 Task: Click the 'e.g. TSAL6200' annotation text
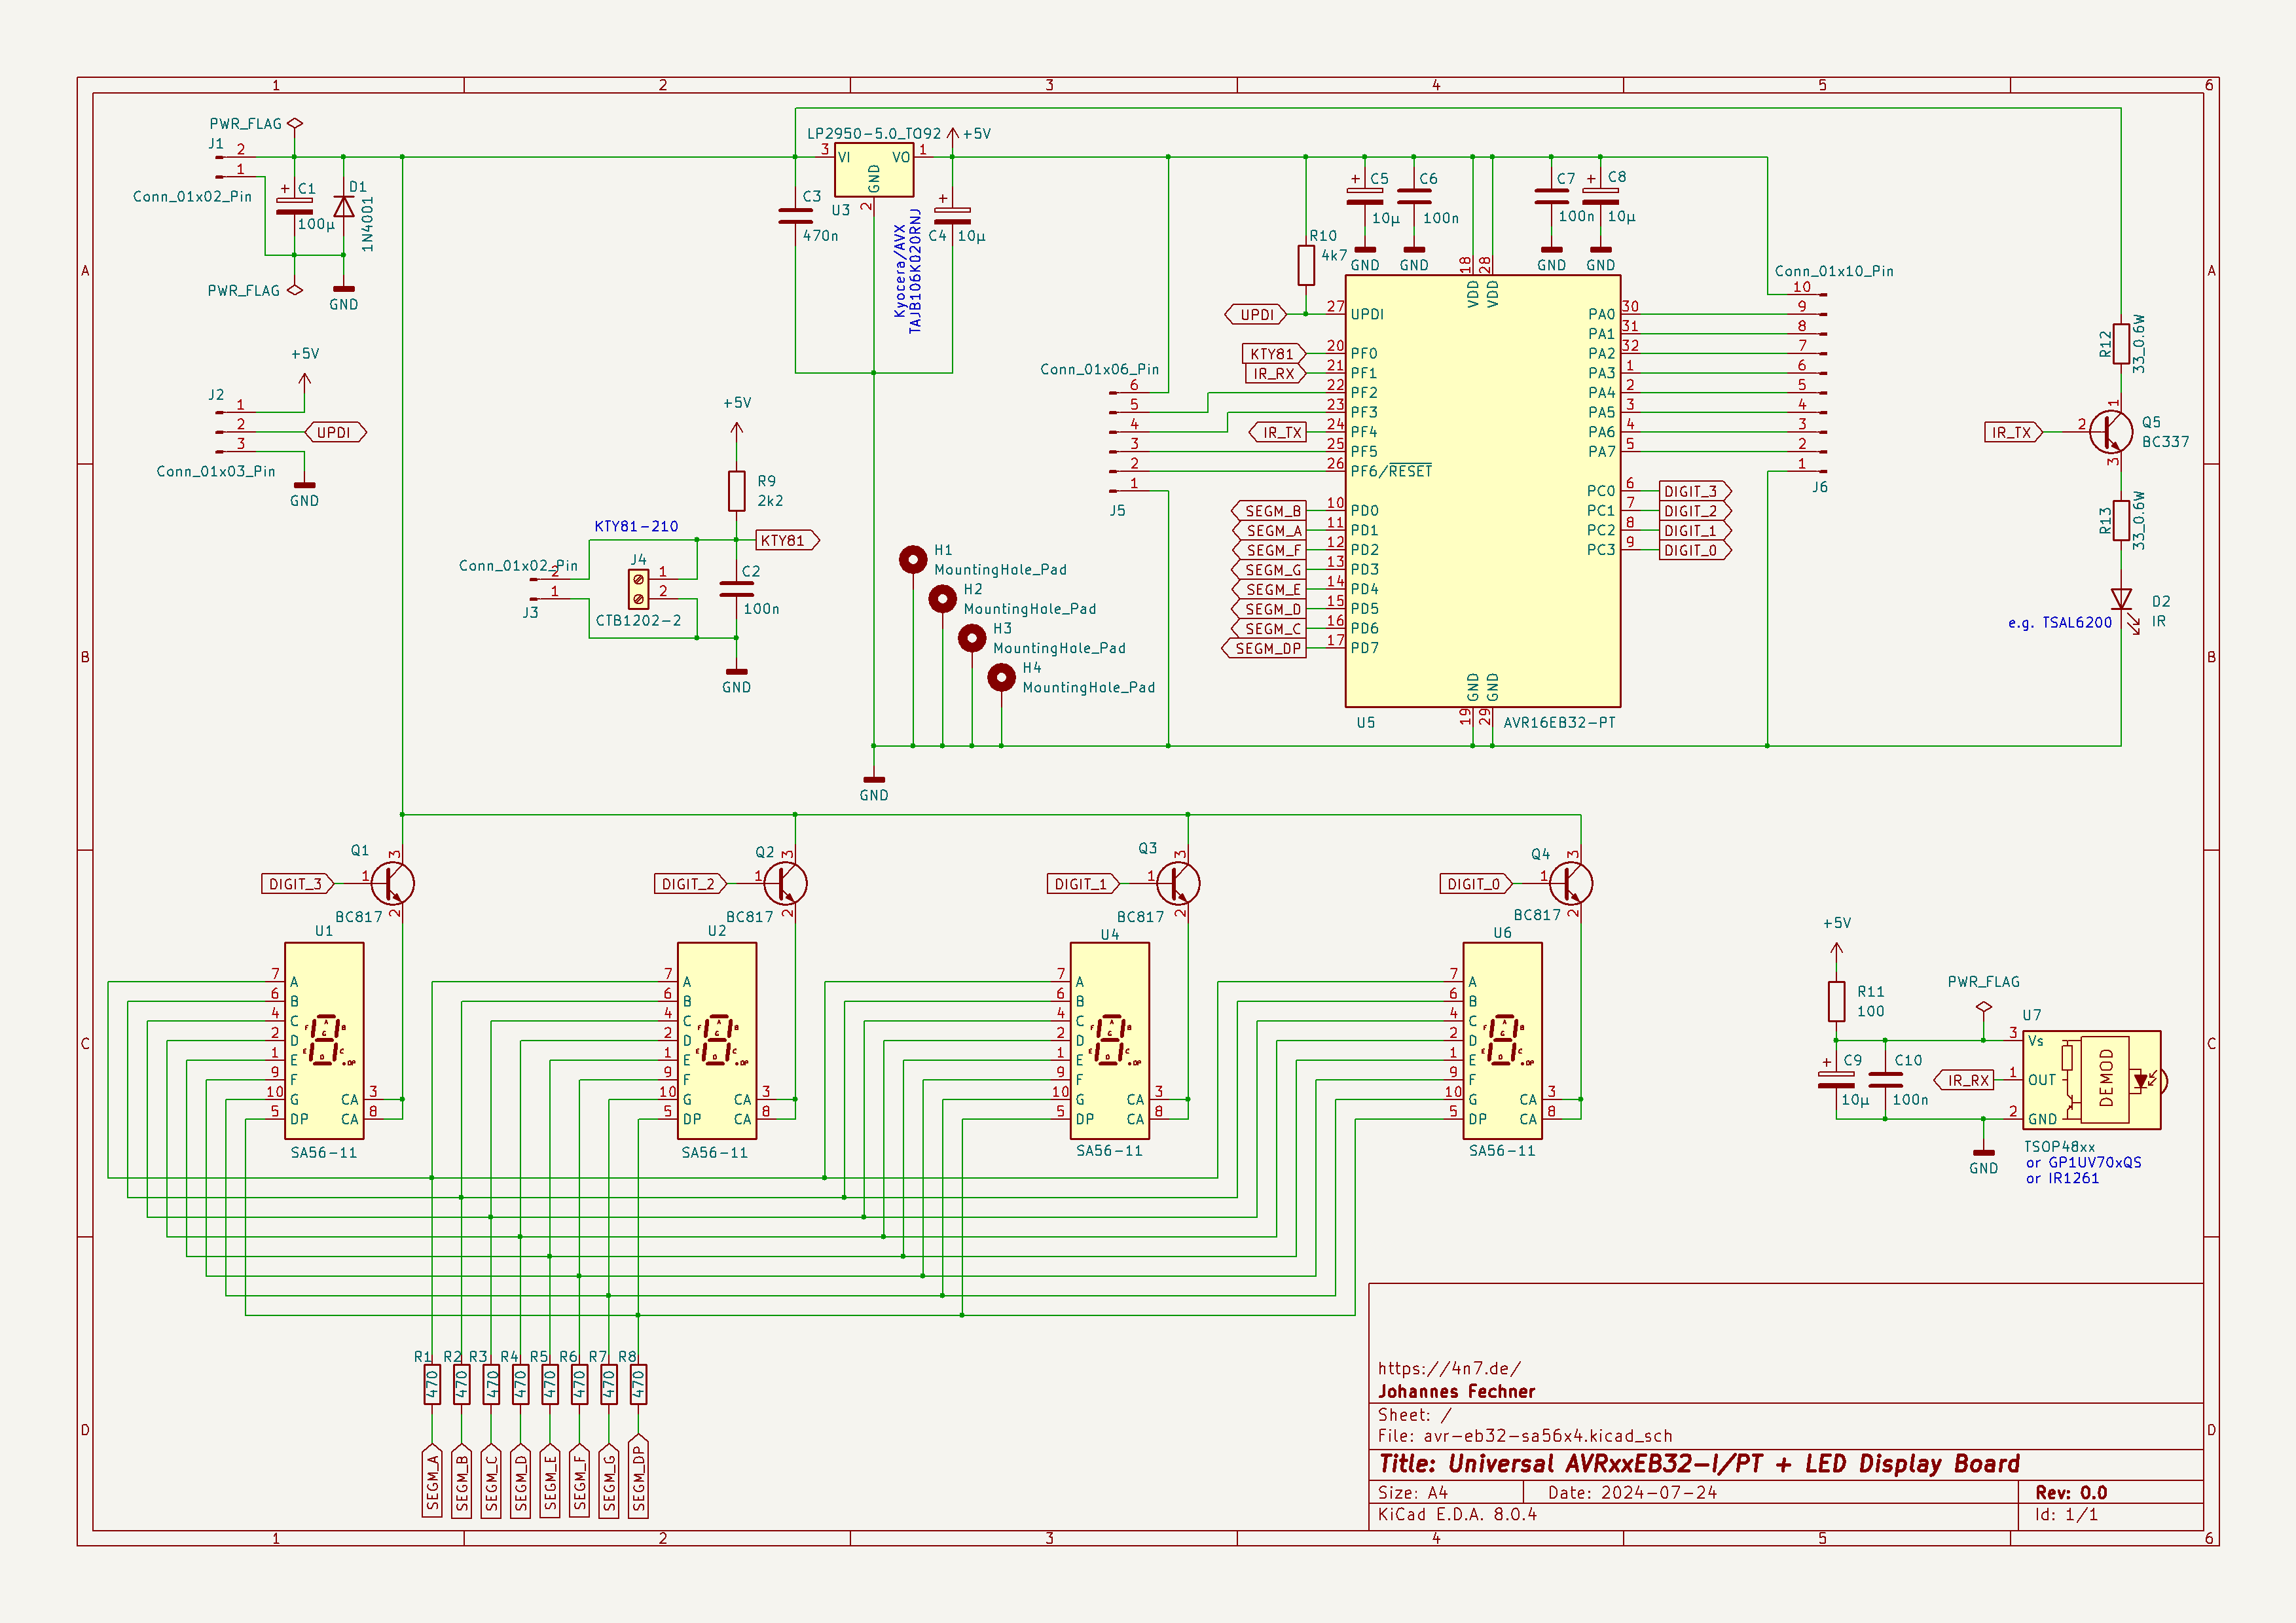[2060, 622]
